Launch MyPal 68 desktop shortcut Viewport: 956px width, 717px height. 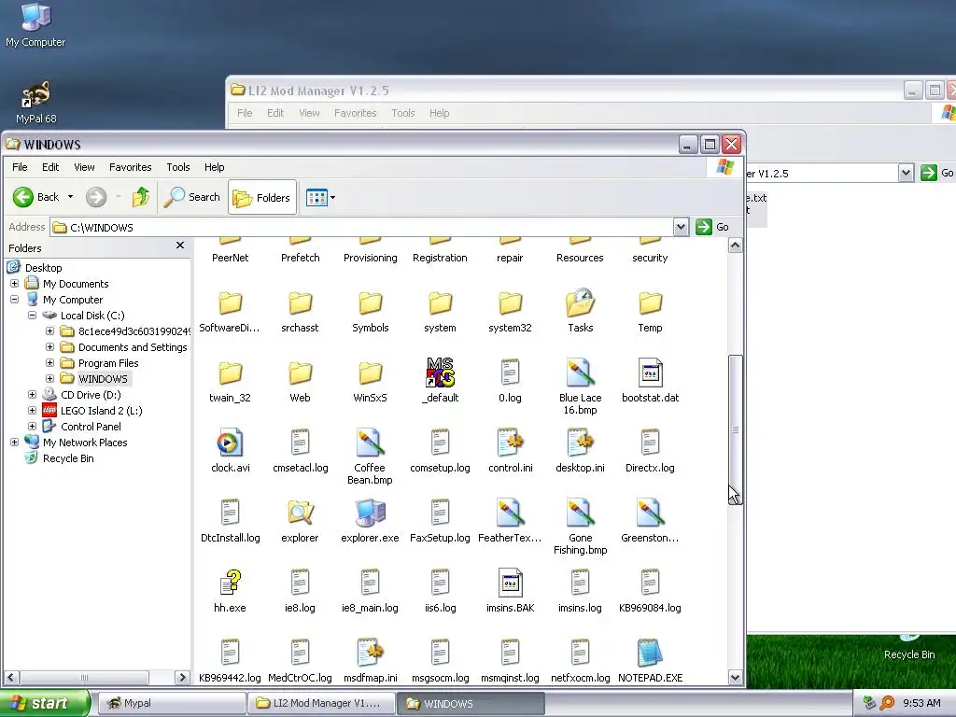click(x=35, y=102)
